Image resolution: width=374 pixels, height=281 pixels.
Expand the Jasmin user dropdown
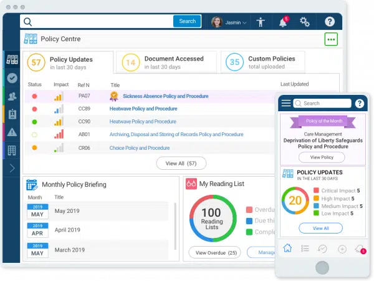(x=229, y=22)
